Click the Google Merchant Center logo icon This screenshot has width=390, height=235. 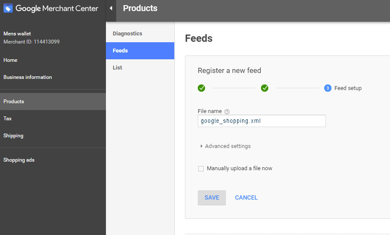point(8,9)
